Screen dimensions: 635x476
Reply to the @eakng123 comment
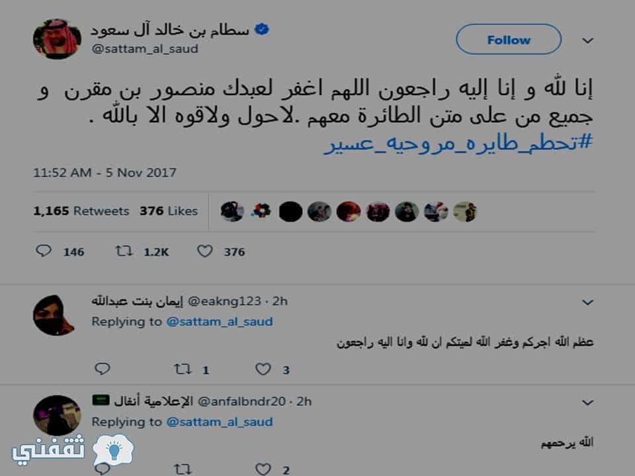(102, 369)
